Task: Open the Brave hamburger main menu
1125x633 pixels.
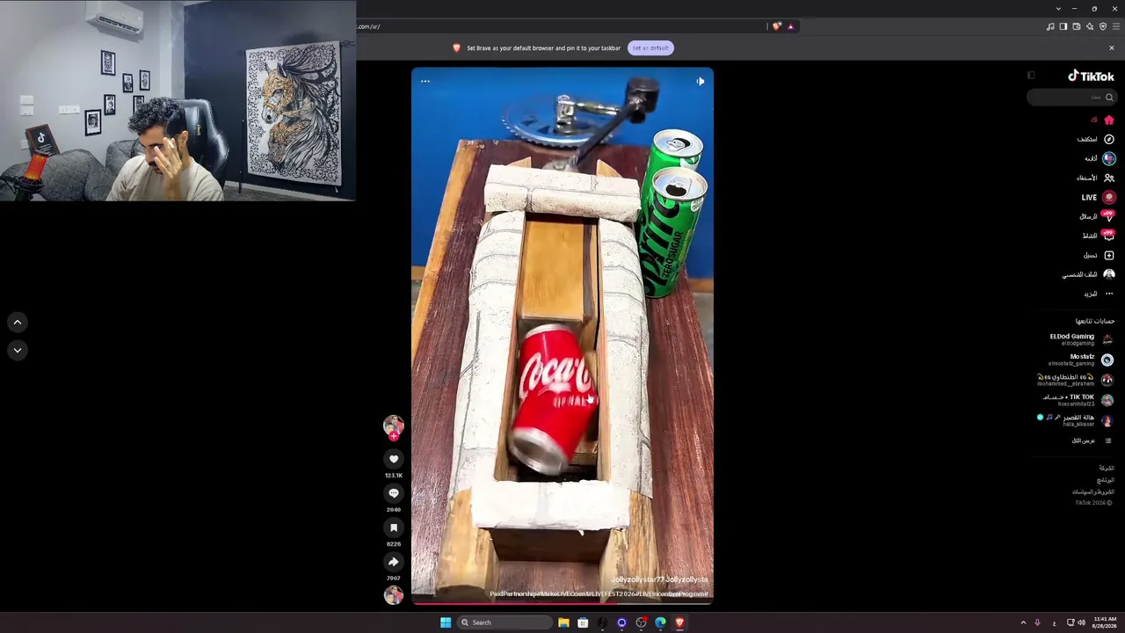Action: pos(1115,26)
